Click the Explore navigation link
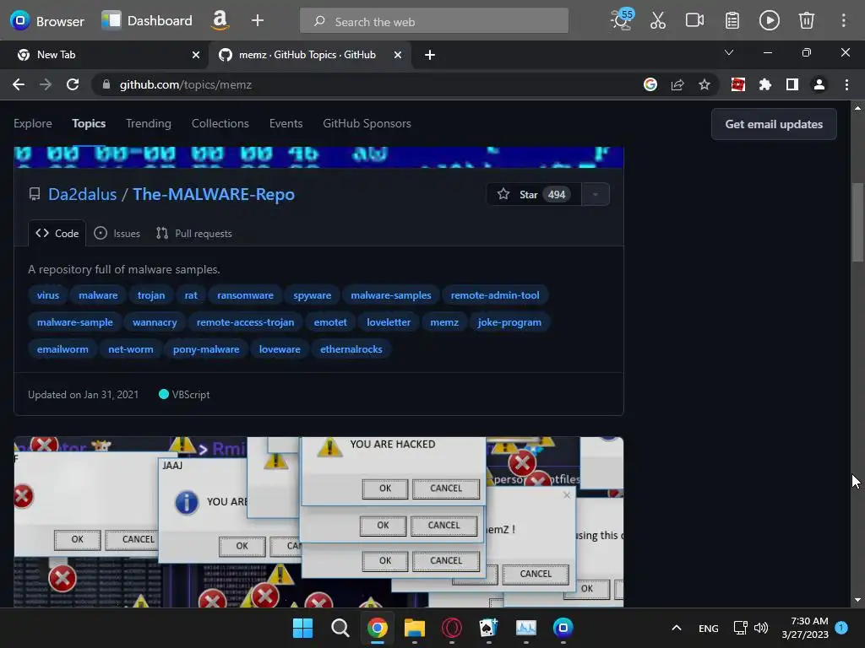Screen dimensions: 865x648 33,123
